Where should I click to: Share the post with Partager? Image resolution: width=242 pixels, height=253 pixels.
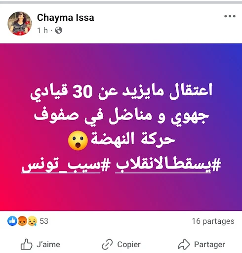click(202, 244)
